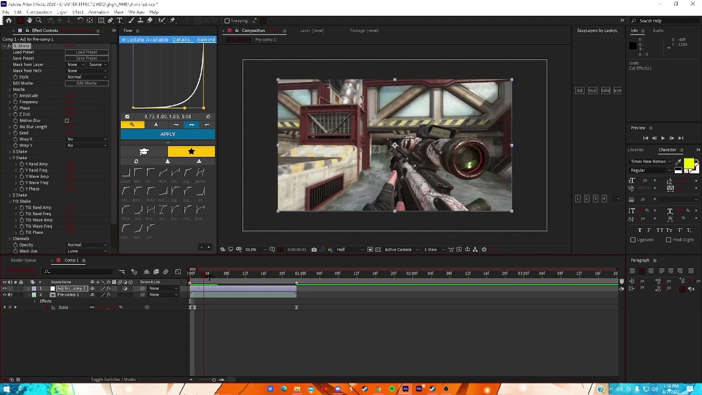This screenshot has height=395, width=702.
Task: Open the Mask Use Luma dropdown
Action: pyautogui.click(x=87, y=251)
